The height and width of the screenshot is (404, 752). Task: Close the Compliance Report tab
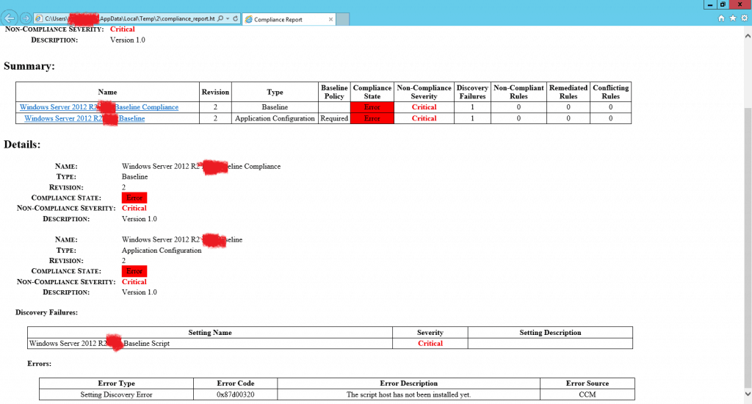coord(330,19)
